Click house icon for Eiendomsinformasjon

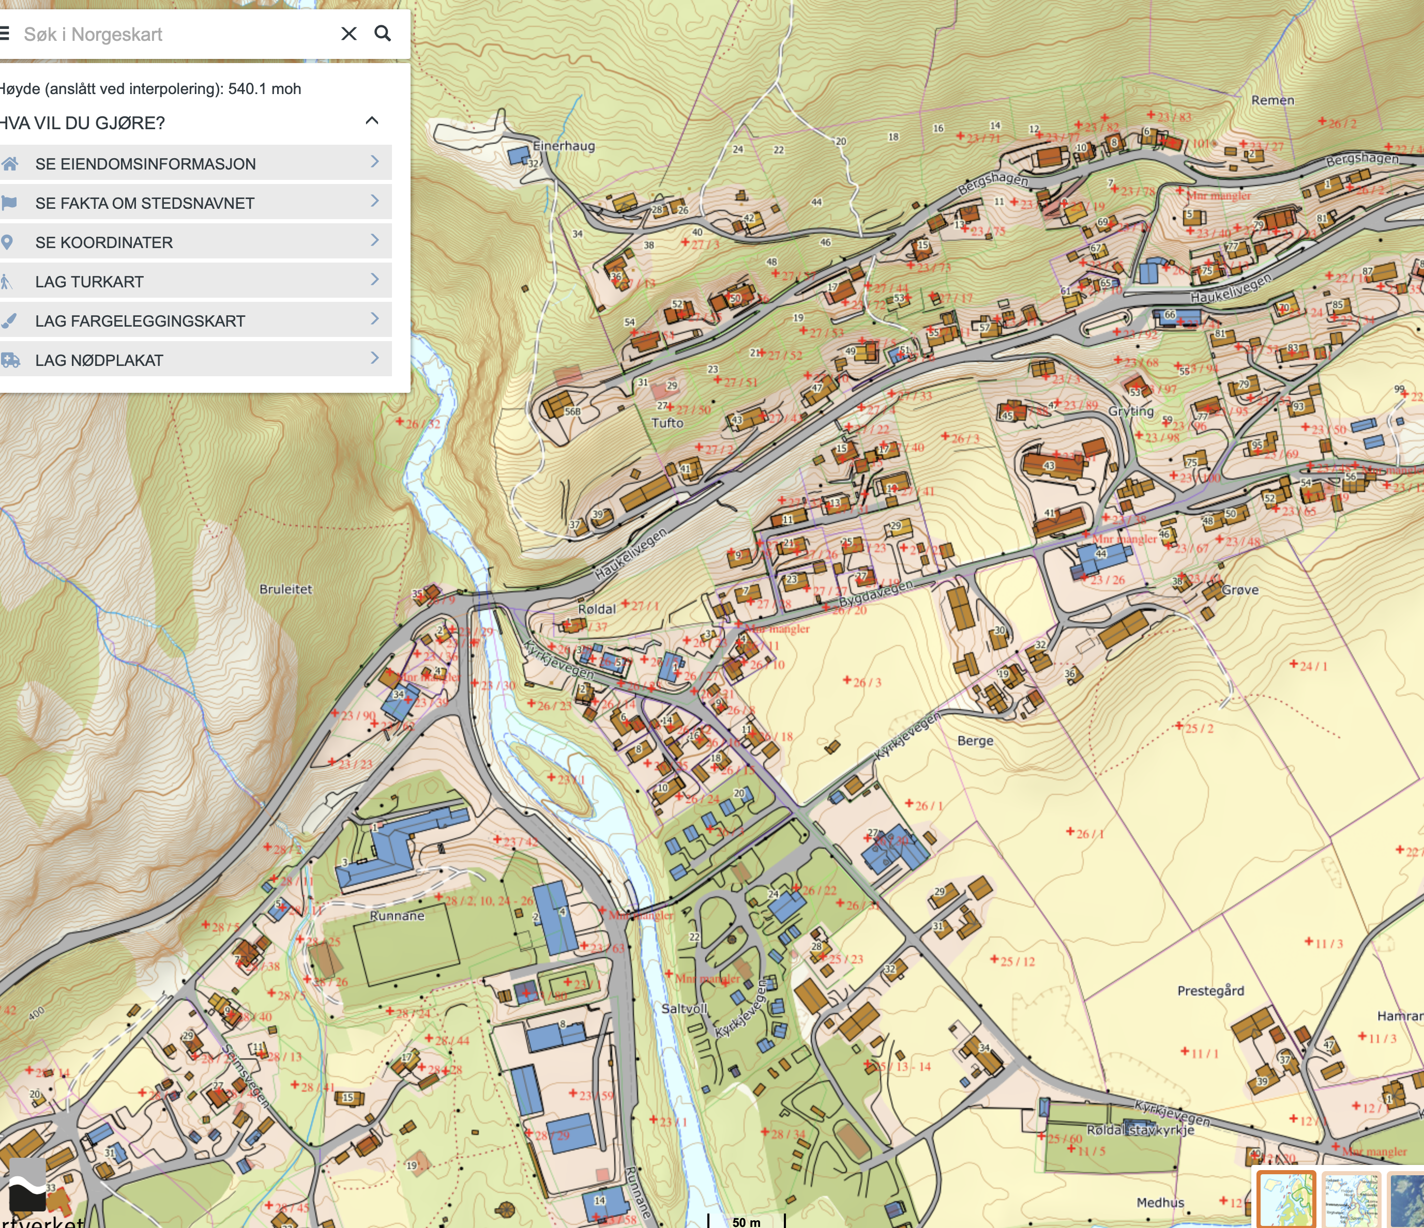[x=10, y=163]
